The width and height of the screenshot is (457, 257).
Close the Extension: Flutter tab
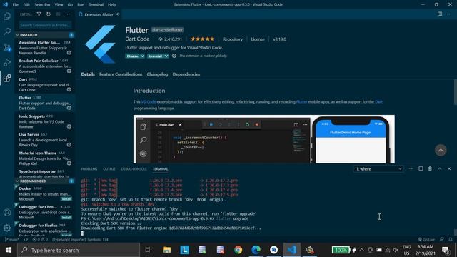click(117, 14)
